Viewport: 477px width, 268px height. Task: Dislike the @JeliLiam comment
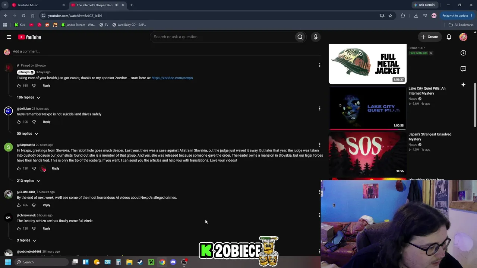coord(34,122)
